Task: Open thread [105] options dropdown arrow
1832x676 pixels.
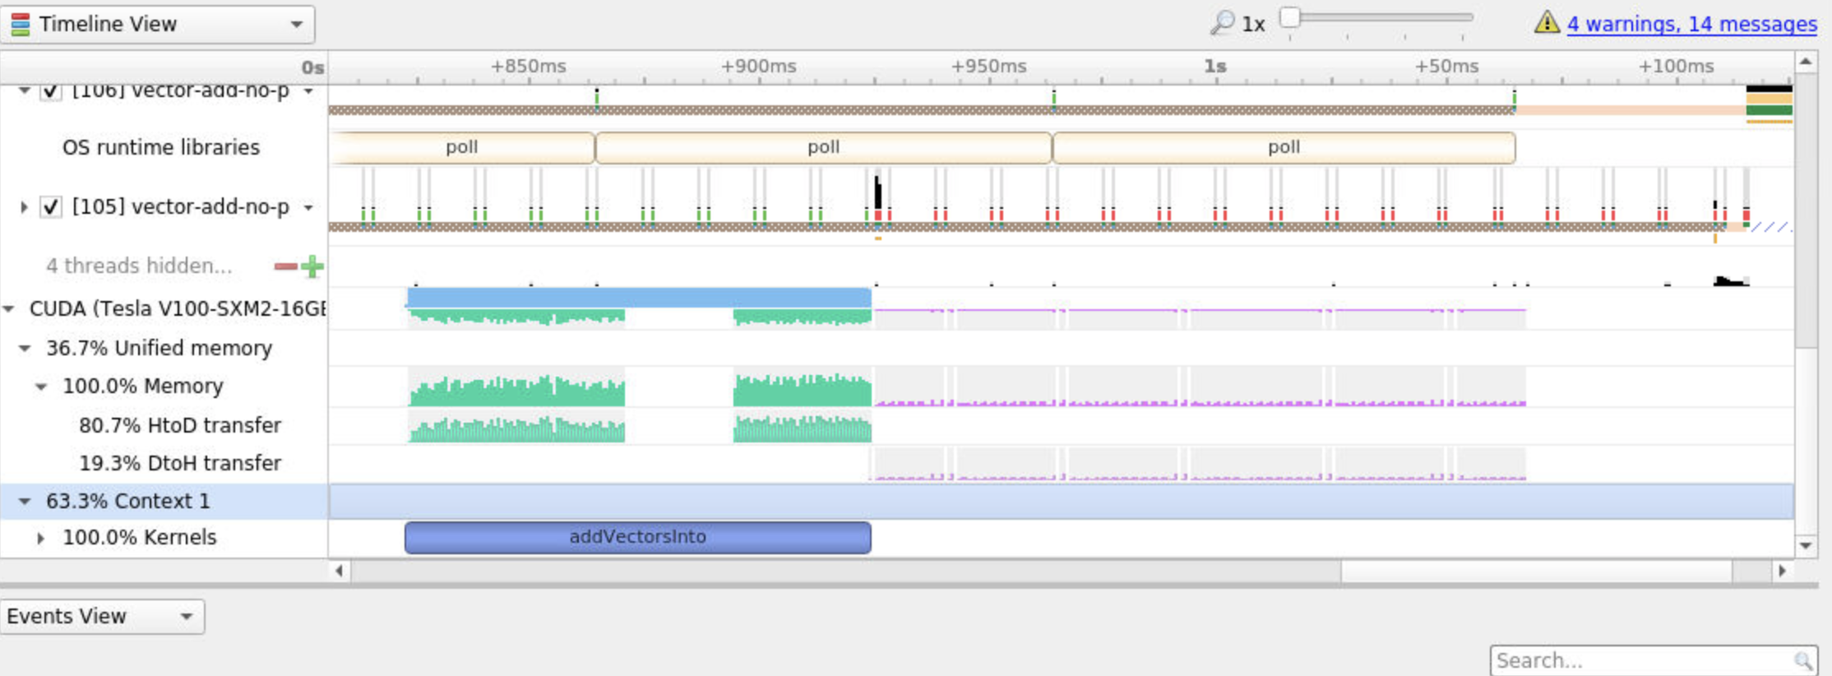Action: tap(308, 207)
